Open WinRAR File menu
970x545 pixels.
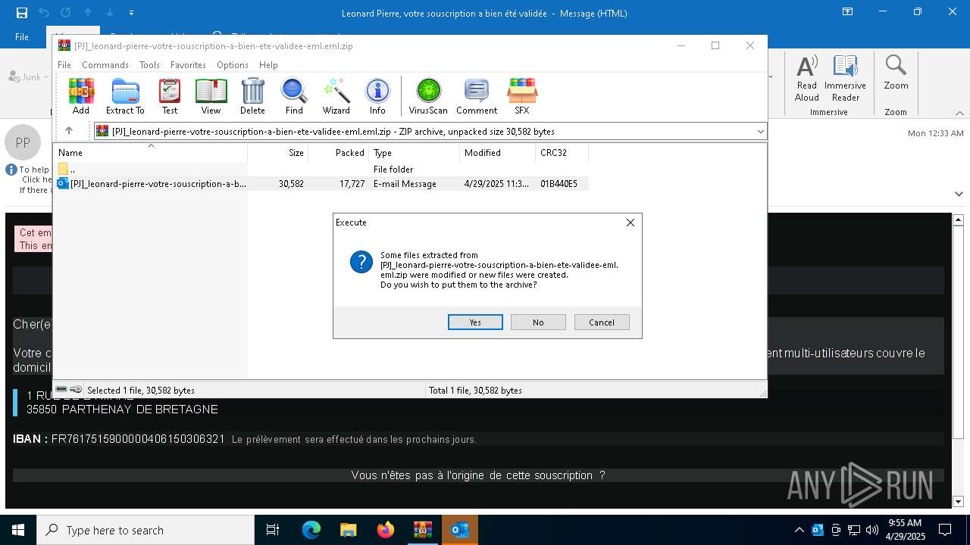(64, 65)
